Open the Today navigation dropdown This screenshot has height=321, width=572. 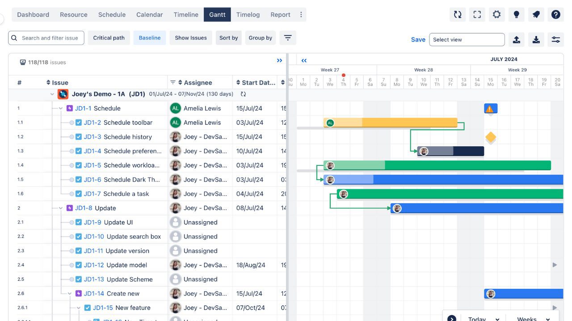pyautogui.click(x=483, y=318)
